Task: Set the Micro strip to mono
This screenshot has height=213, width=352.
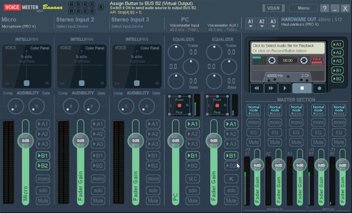Action: tap(43, 179)
